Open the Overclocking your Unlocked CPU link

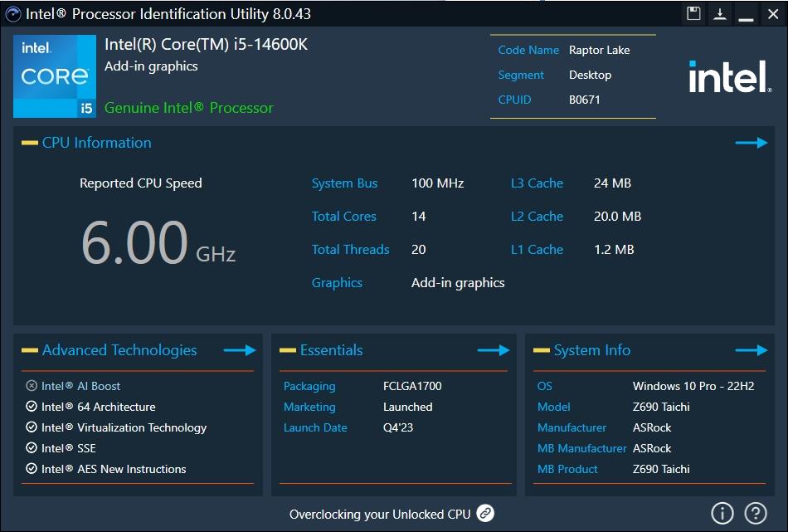380,514
